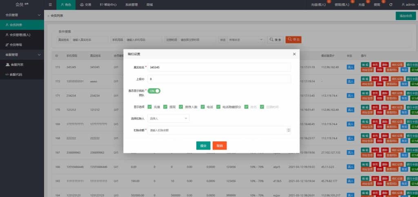Viewport: 418px width, 197px height.
Task: Select 会员管理(假人) in the sidebar
Action: 22,35
